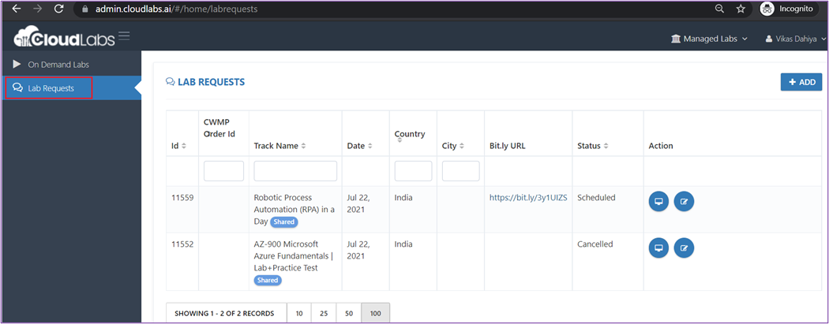Click the Cancelled status cell

pos(595,244)
